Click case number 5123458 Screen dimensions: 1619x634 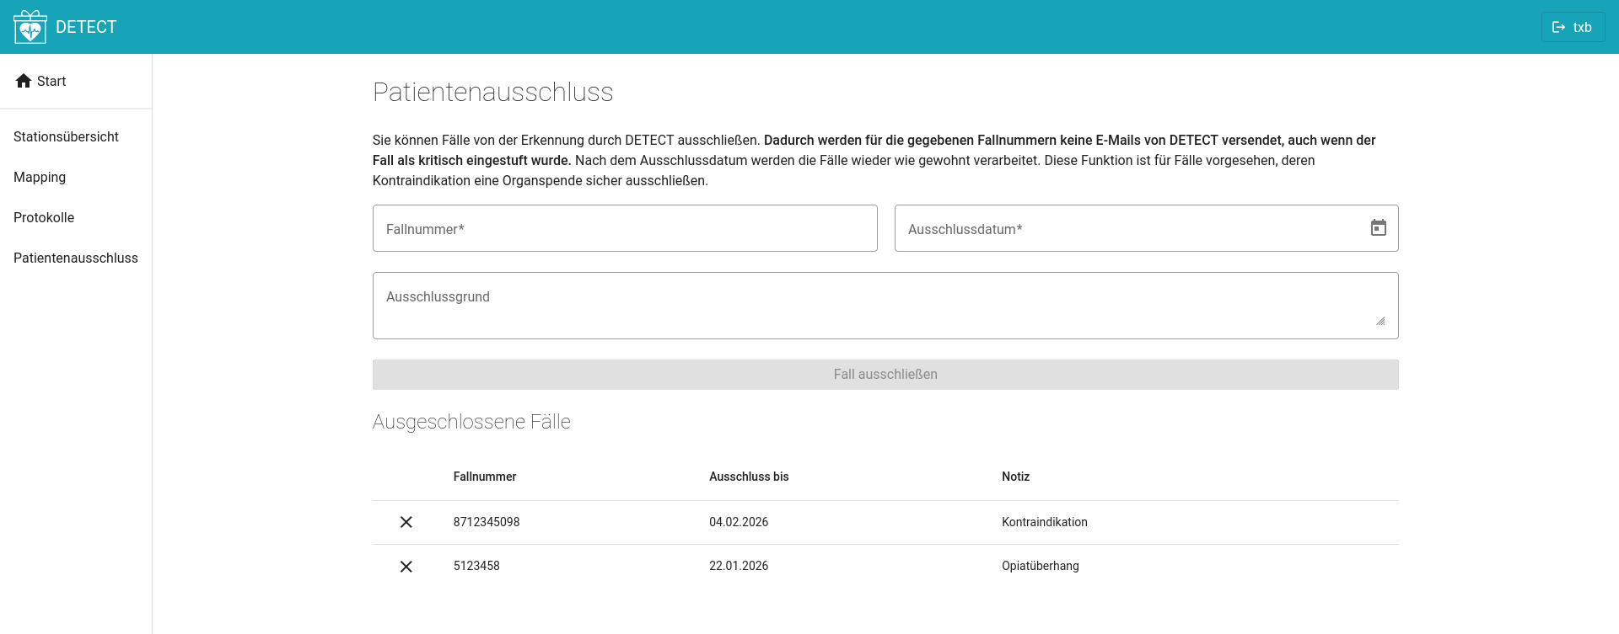476,566
